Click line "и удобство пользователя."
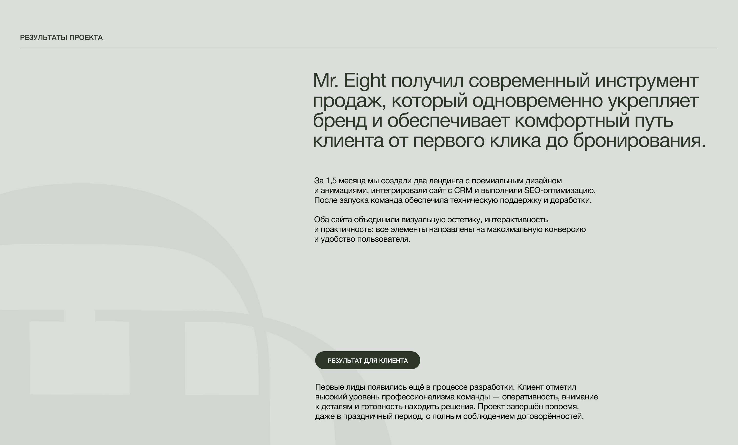Screen dimensions: 738x445 point(362,239)
